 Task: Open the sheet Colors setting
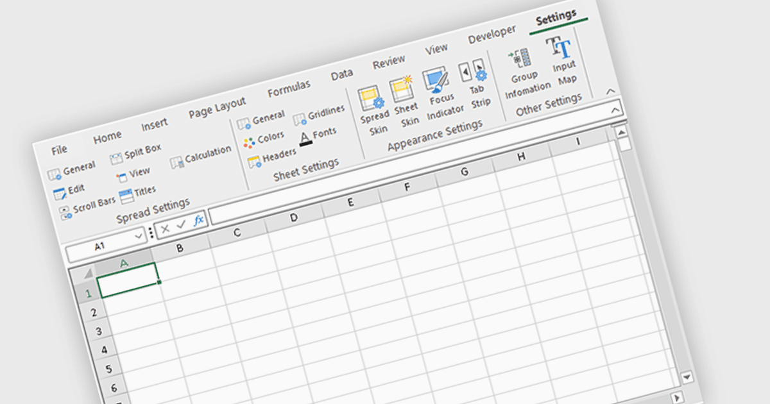tap(263, 139)
